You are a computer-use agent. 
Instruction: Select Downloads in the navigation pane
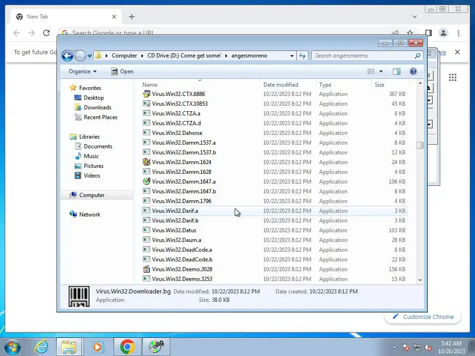pyautogui.click(x=97, y=108)
